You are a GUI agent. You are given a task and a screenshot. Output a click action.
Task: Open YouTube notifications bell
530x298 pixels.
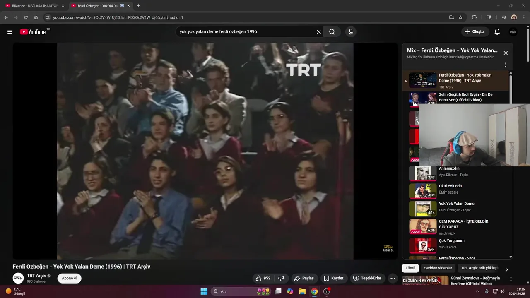pyautogui.click(x=497, y=32)
